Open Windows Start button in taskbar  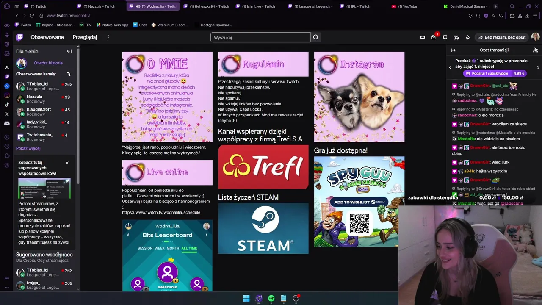[x=246, y=298]
